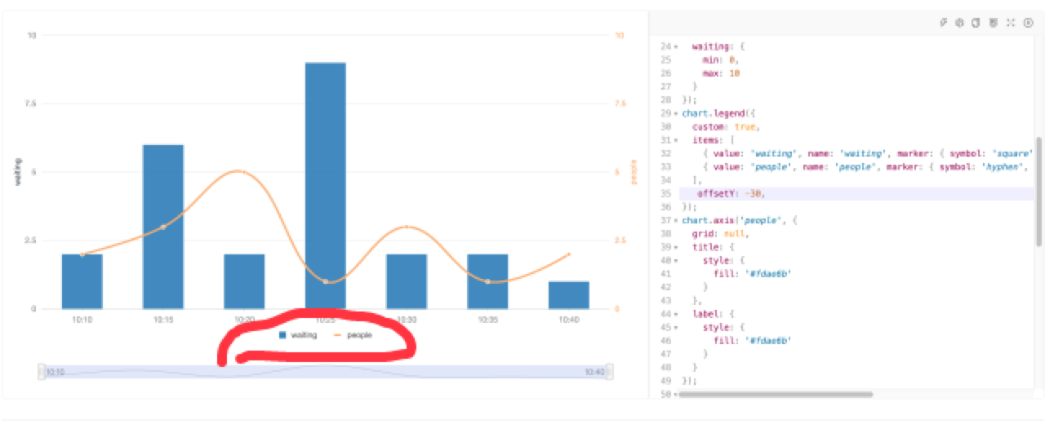
Task: Click line number 35 in the gutter
Action: (x=666, y=193)
